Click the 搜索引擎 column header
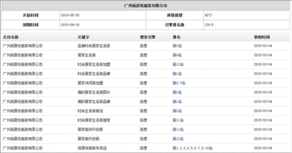Viewport: 292px width, 153px height. coord(148,37)
